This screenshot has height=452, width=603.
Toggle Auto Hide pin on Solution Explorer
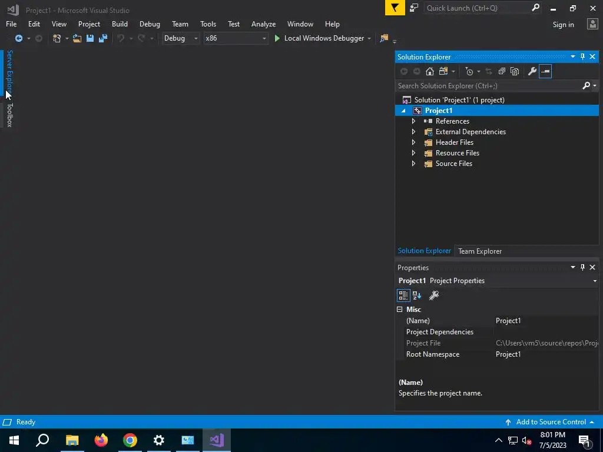tap(582, 56)
